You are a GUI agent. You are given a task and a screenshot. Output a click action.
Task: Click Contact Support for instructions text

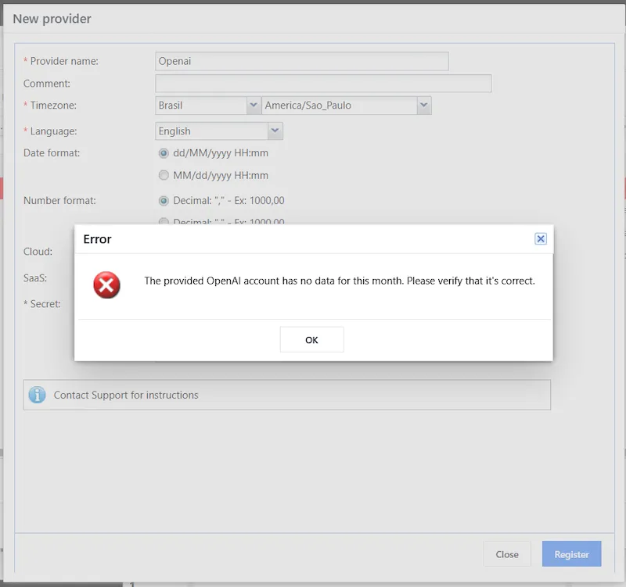[x=126, y=395]
